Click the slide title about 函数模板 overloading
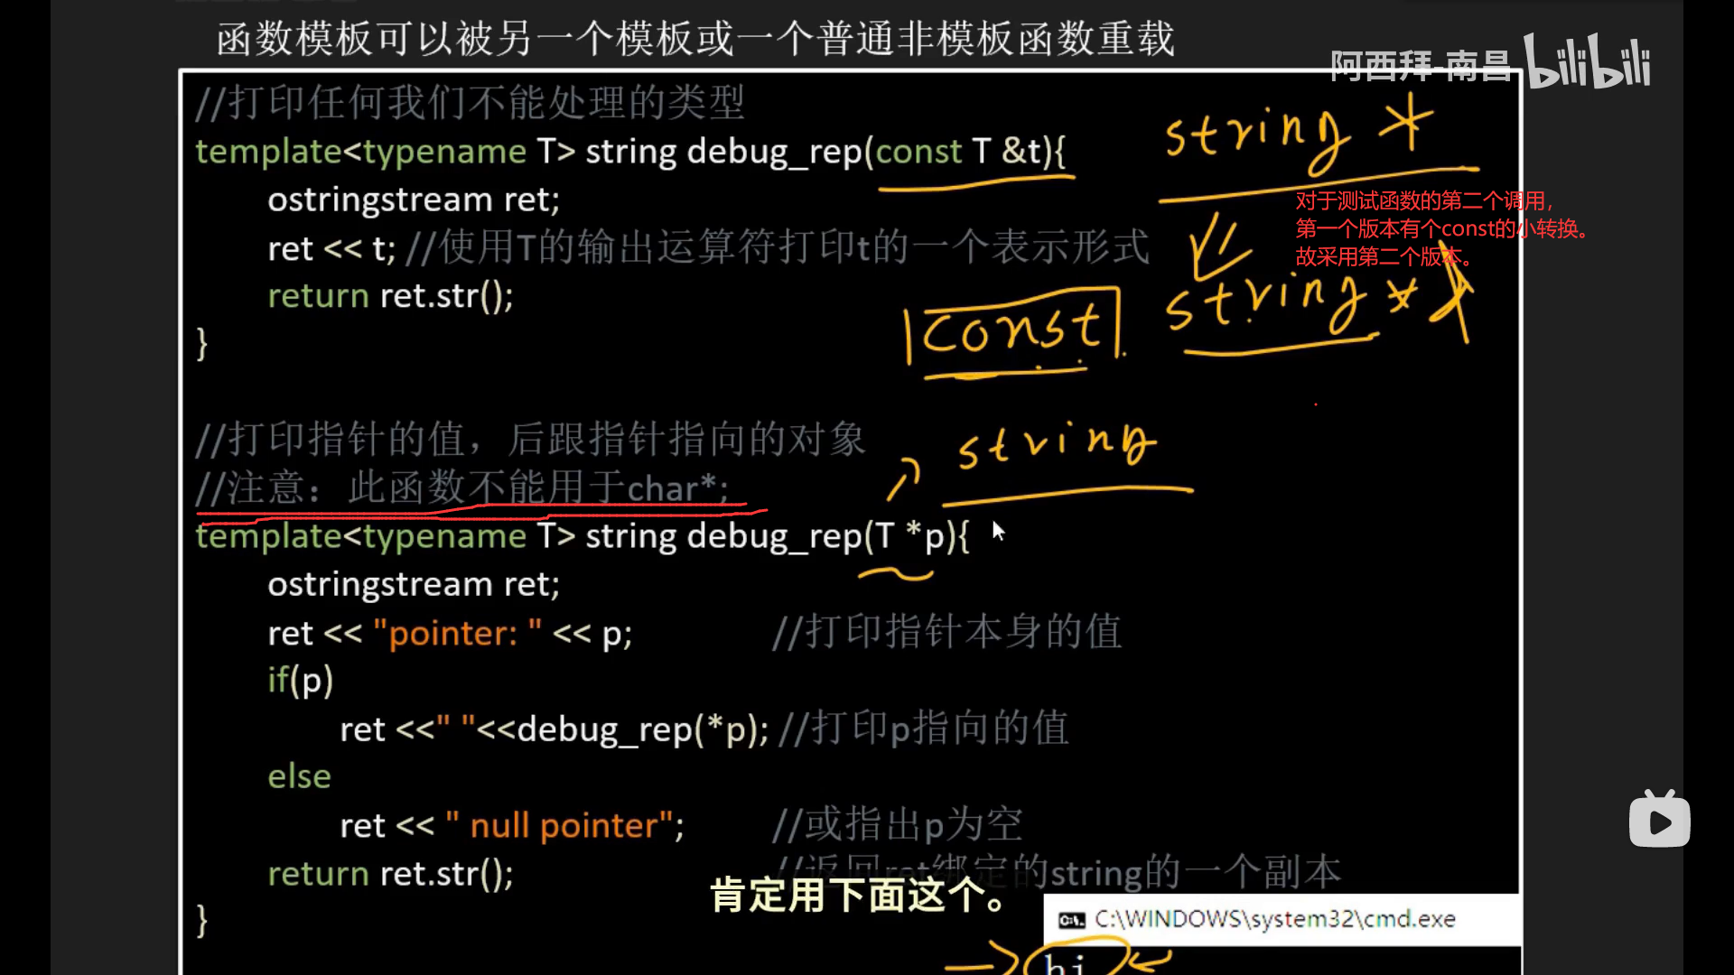 click(x=695, y=40)
